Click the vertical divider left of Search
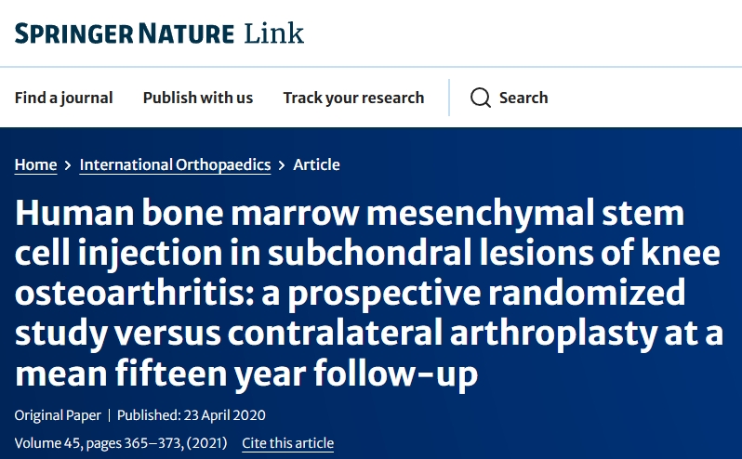742x459 pixels. point(449,98)
